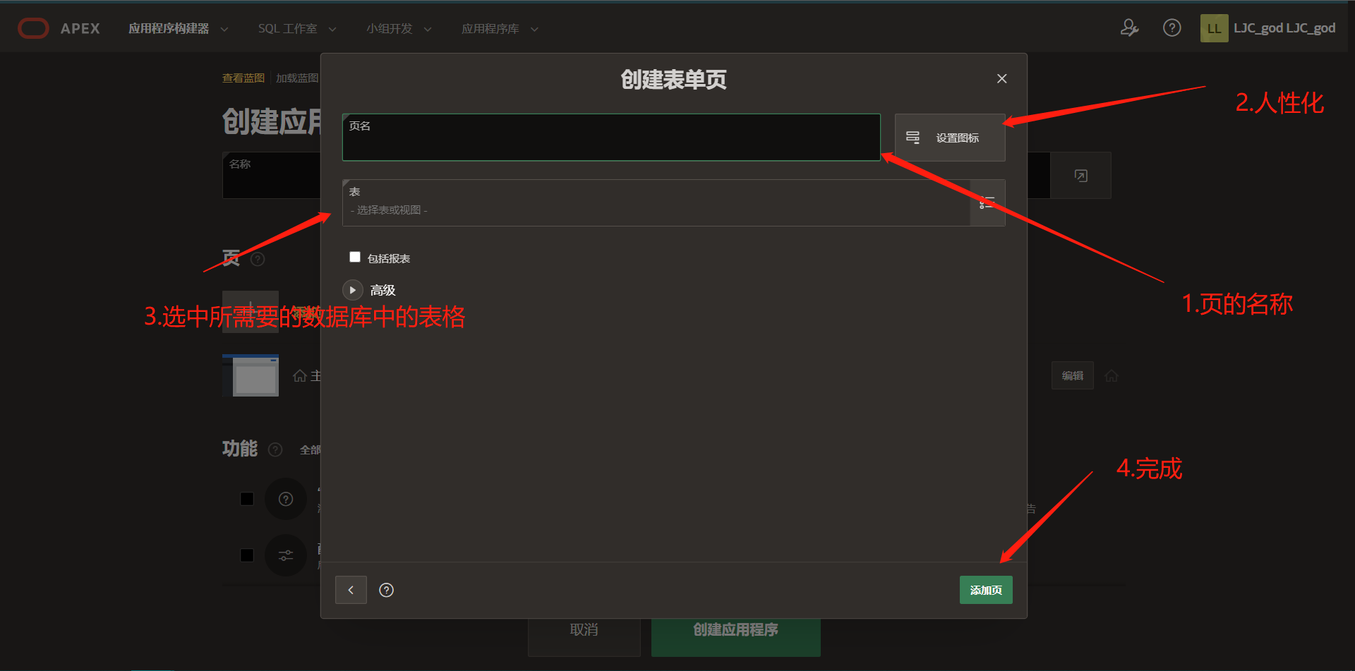
Task: Click the 加载蓝图 link
Action: click(x=297, y=78)
